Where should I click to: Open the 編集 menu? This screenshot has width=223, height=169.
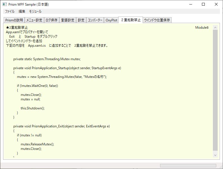coord(22,12)
